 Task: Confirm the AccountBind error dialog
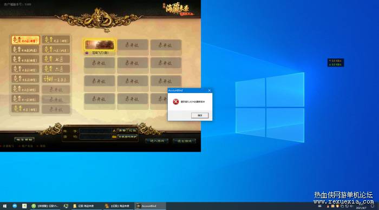[200, 115]
